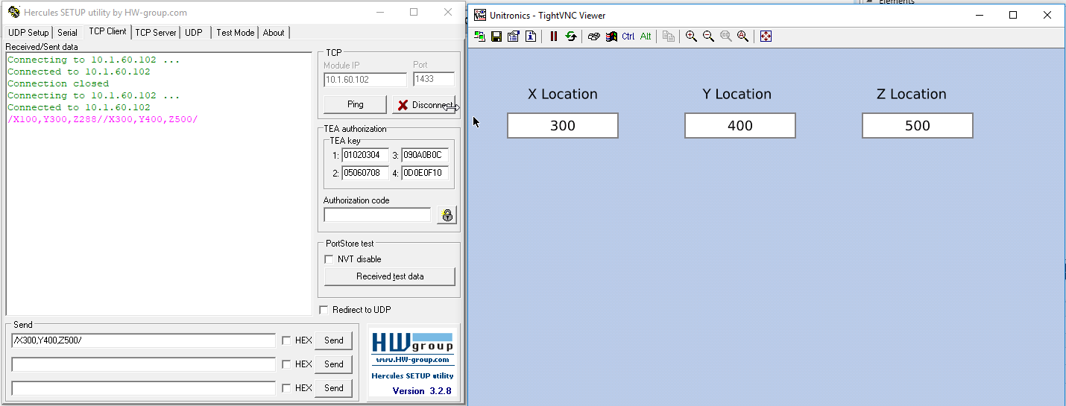
Task: Enable HEX for the first send line
Action: point(286,340)
